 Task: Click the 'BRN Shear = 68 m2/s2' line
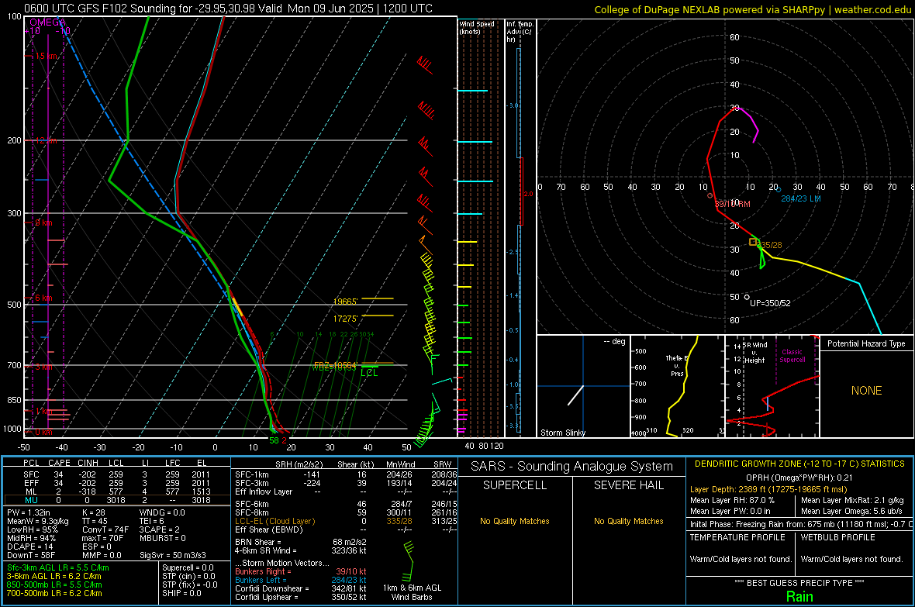coord(301,542)
